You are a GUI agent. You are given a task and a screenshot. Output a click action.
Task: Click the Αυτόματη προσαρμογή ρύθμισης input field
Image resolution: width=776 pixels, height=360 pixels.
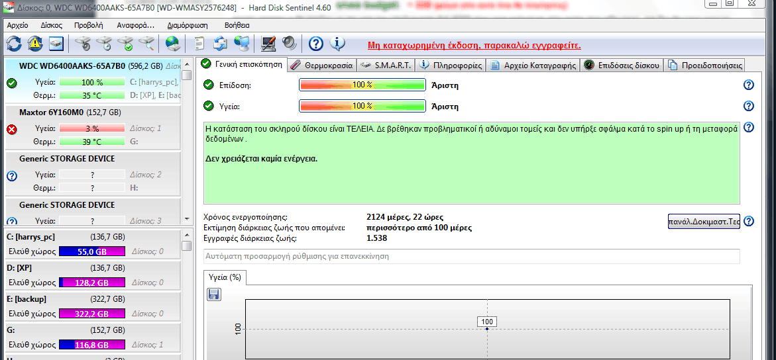tap(472, 257)
